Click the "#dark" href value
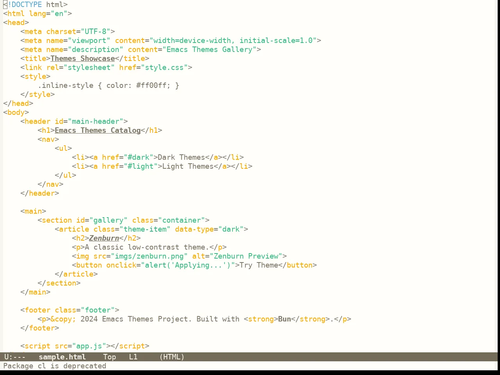The width and height of the screenshot is (500, 375). tap(138, 157)
